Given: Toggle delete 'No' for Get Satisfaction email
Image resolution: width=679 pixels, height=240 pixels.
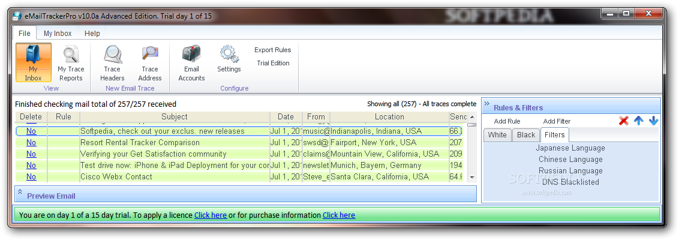Looking at the screenshot, I should coord(31,154).
